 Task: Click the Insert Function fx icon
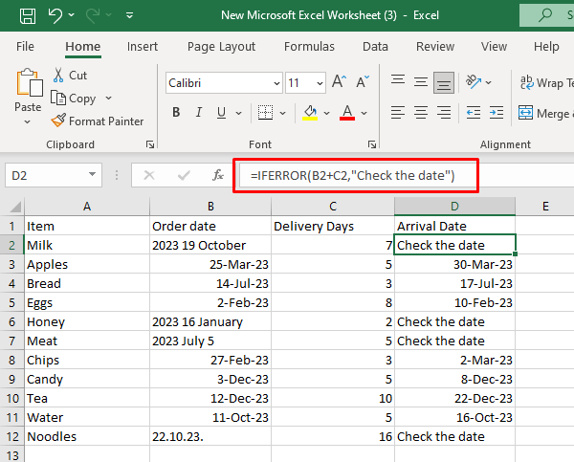pyautogui.click(x=218, y=175)
